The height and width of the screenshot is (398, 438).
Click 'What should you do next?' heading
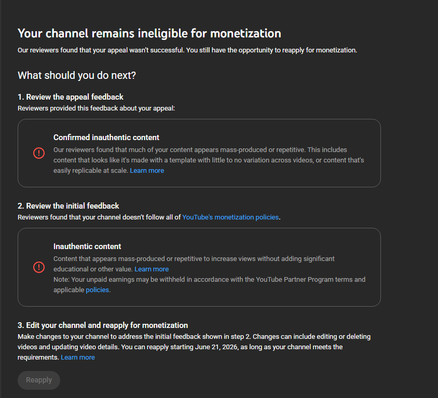click(77, 75)
